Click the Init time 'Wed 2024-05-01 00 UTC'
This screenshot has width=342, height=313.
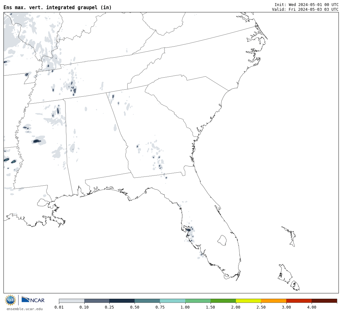(x=313, y=4)
